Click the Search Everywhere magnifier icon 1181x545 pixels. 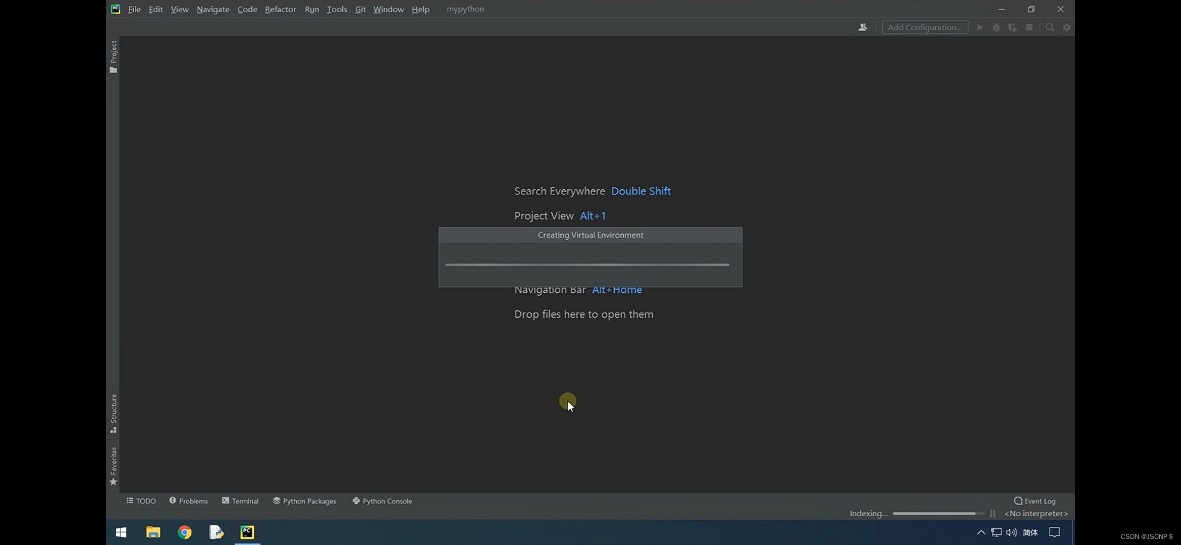click(x=1050, y=27)
